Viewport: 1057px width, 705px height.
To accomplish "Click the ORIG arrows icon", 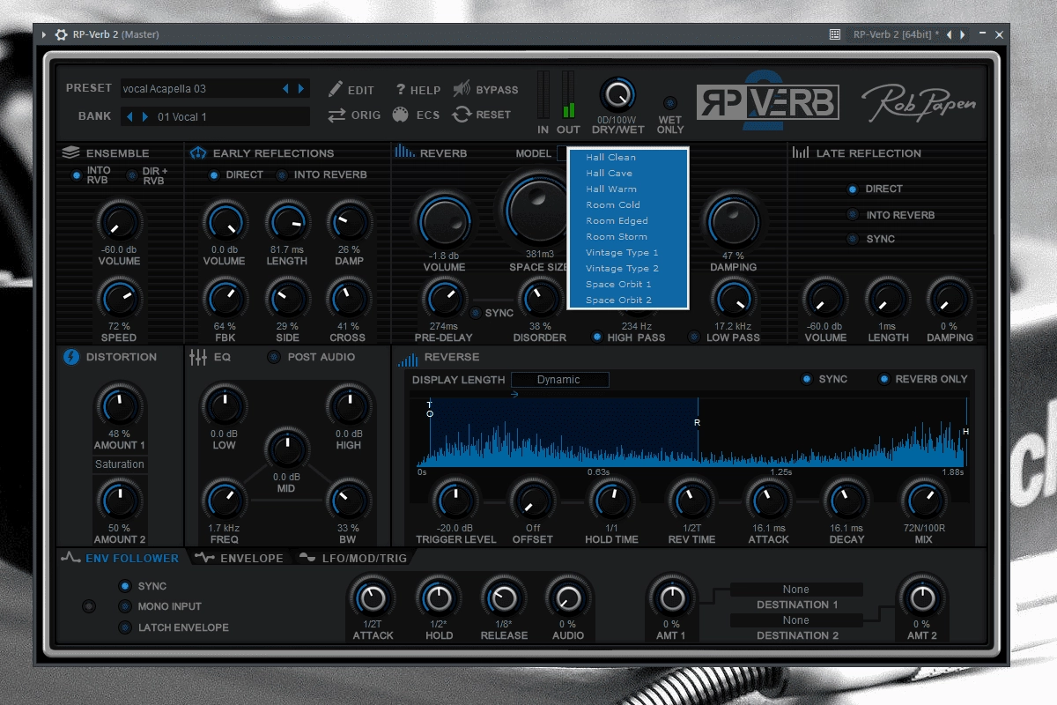I will pos(336,115).
